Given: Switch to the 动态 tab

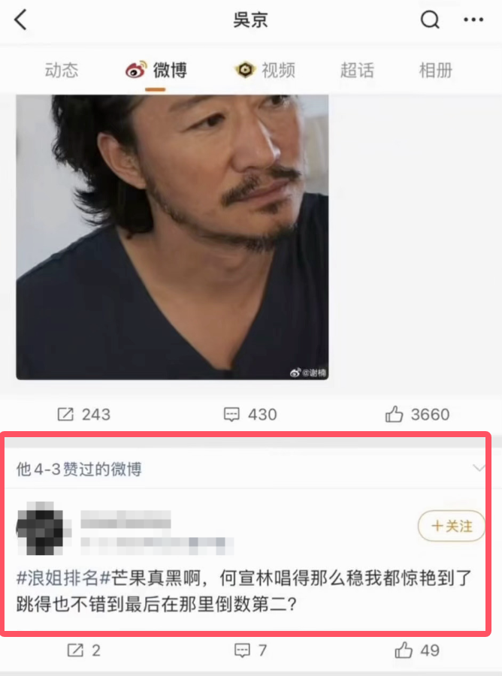Looking at the screenshot, I should coord(62,71).
